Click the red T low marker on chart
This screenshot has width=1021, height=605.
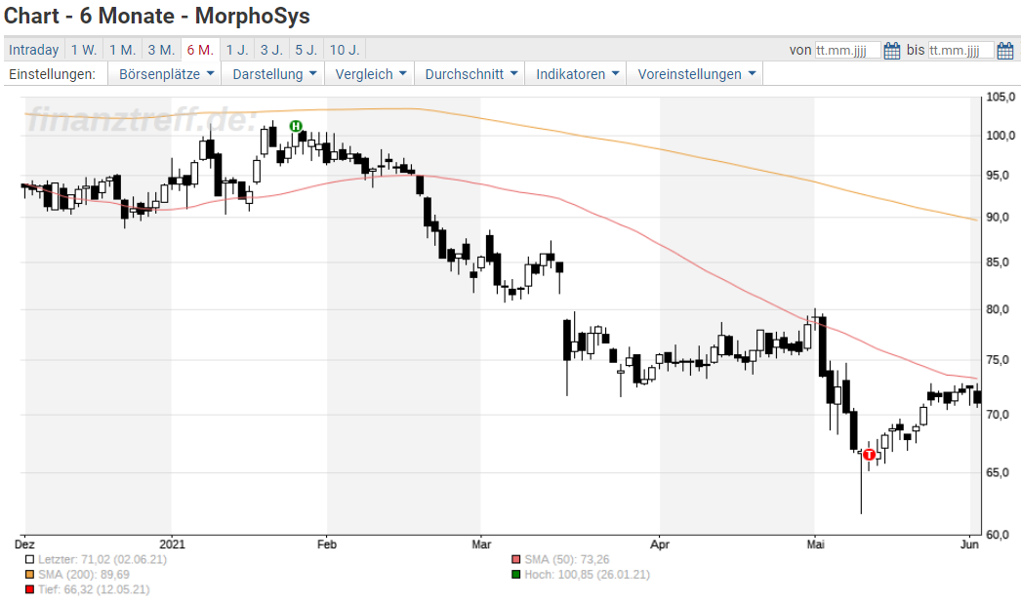click(870, 455)
